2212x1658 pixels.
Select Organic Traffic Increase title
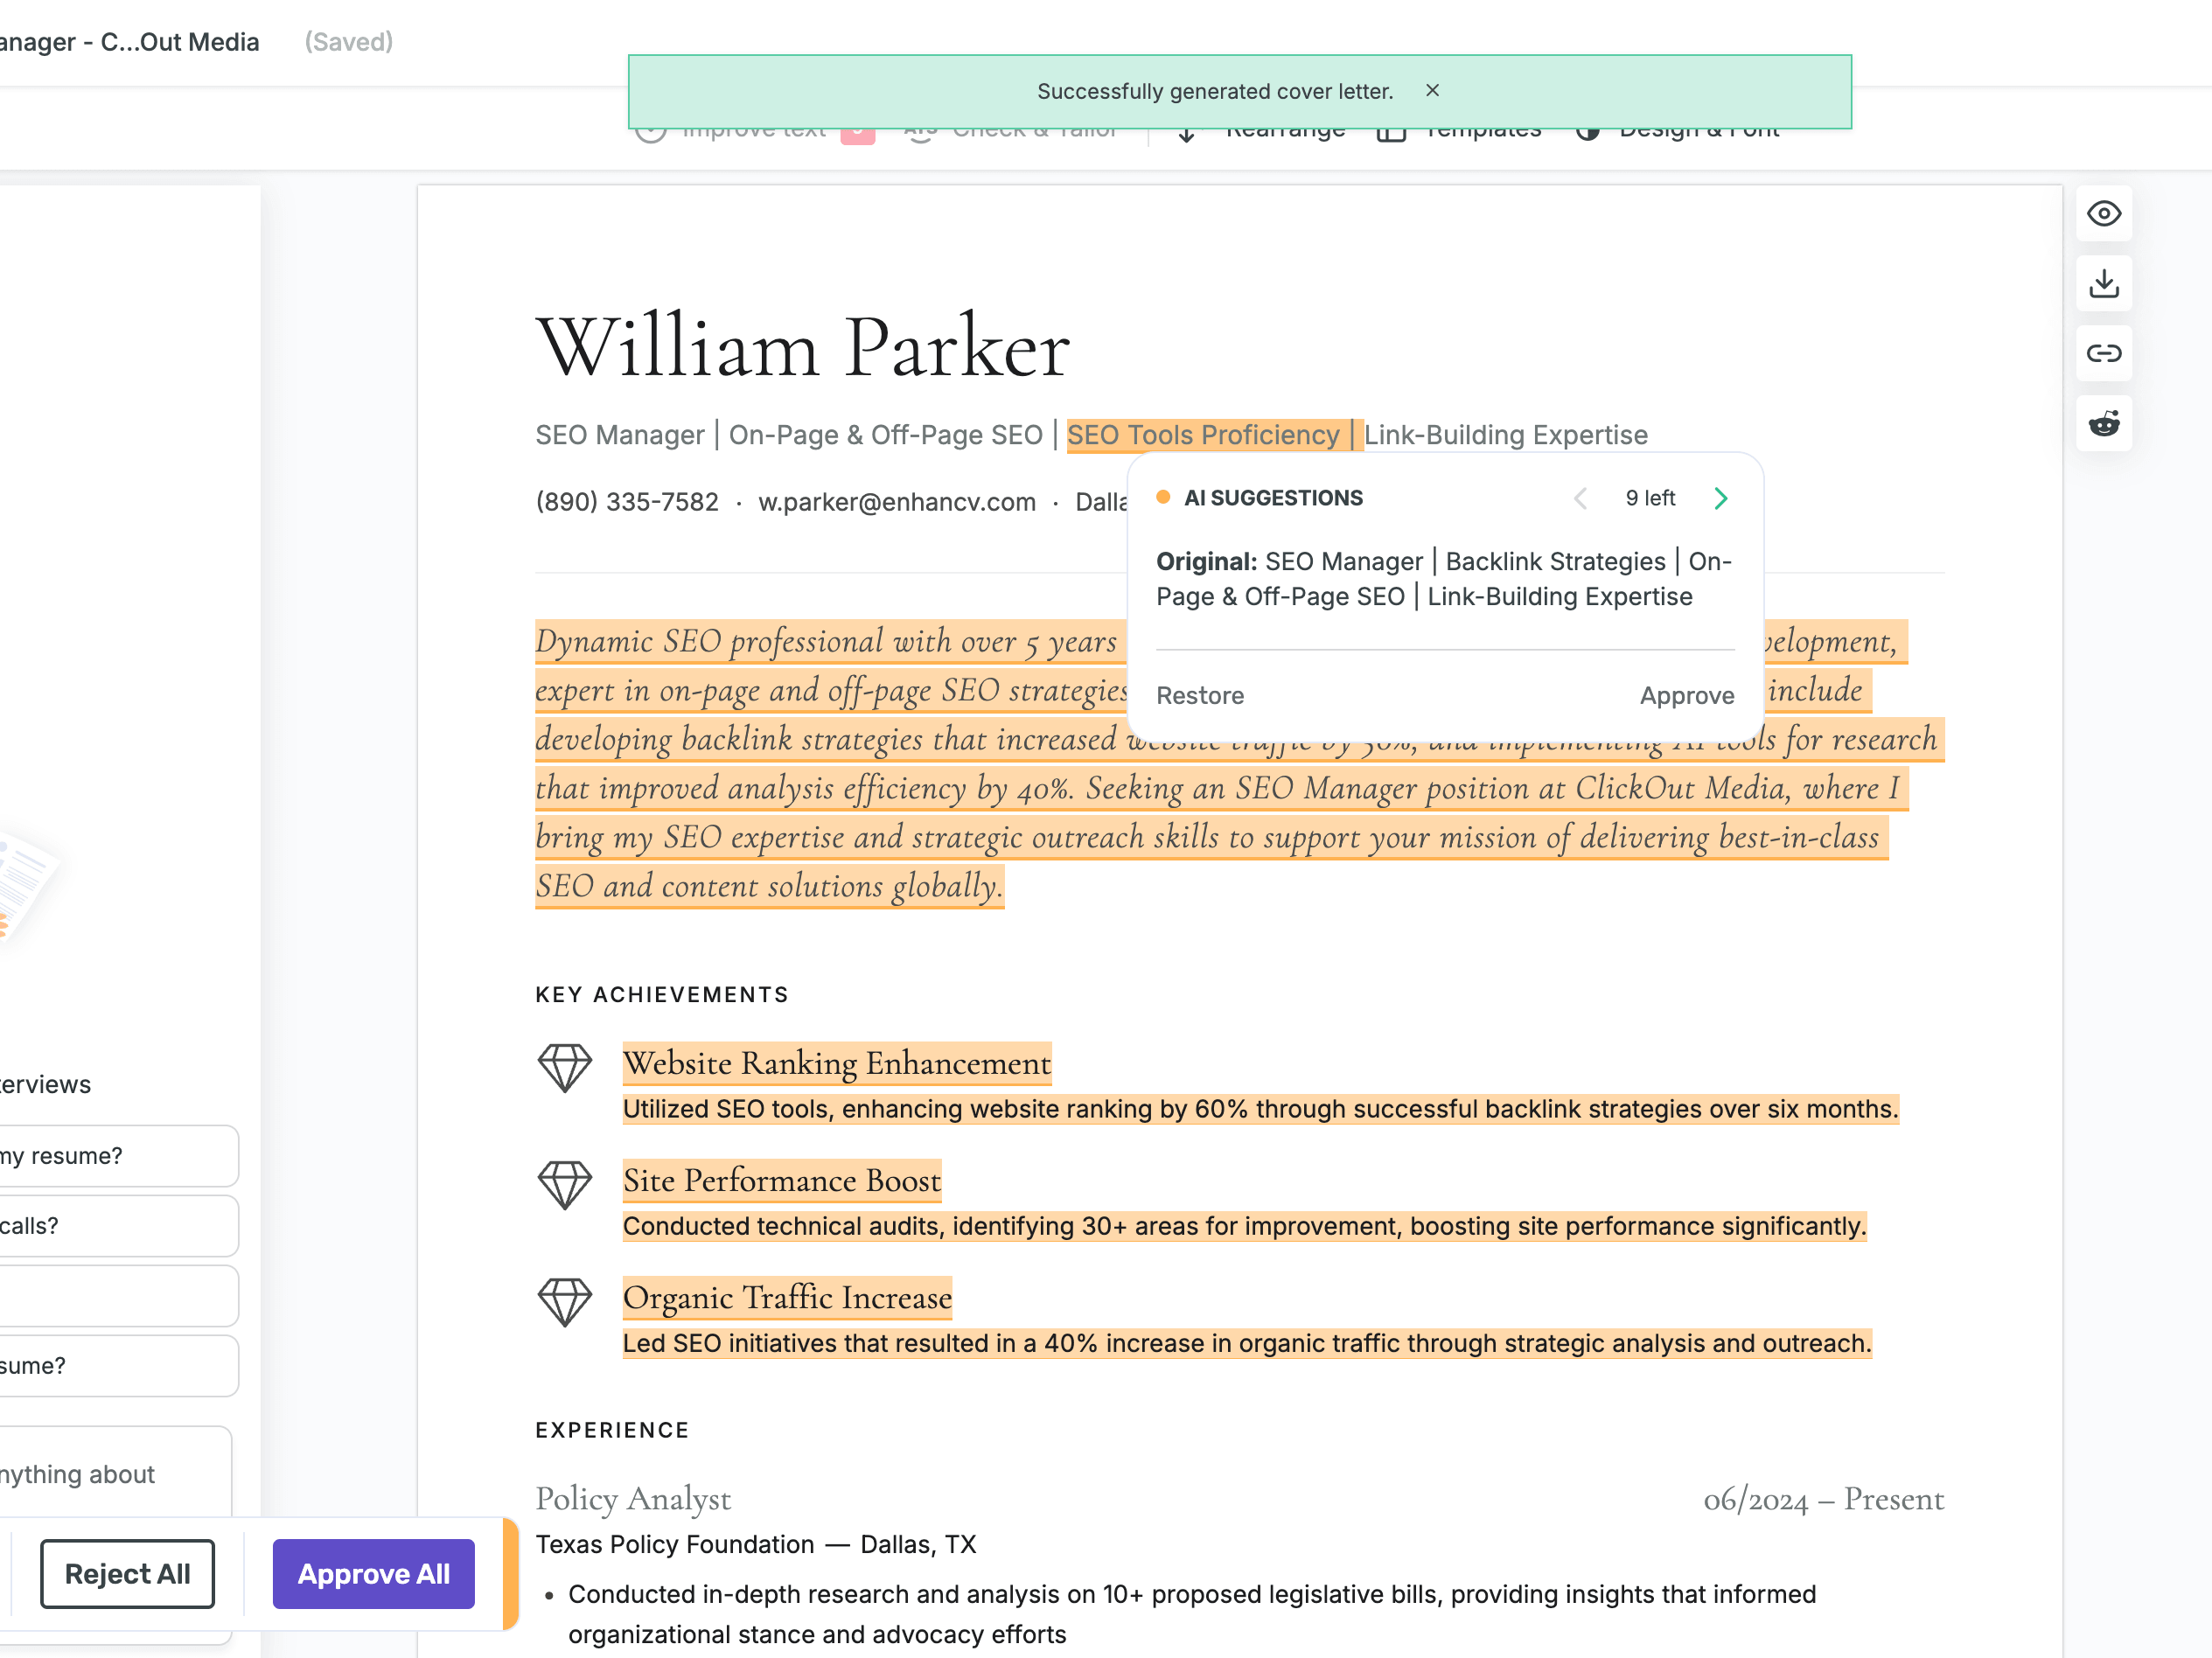tap(787, 1297)
